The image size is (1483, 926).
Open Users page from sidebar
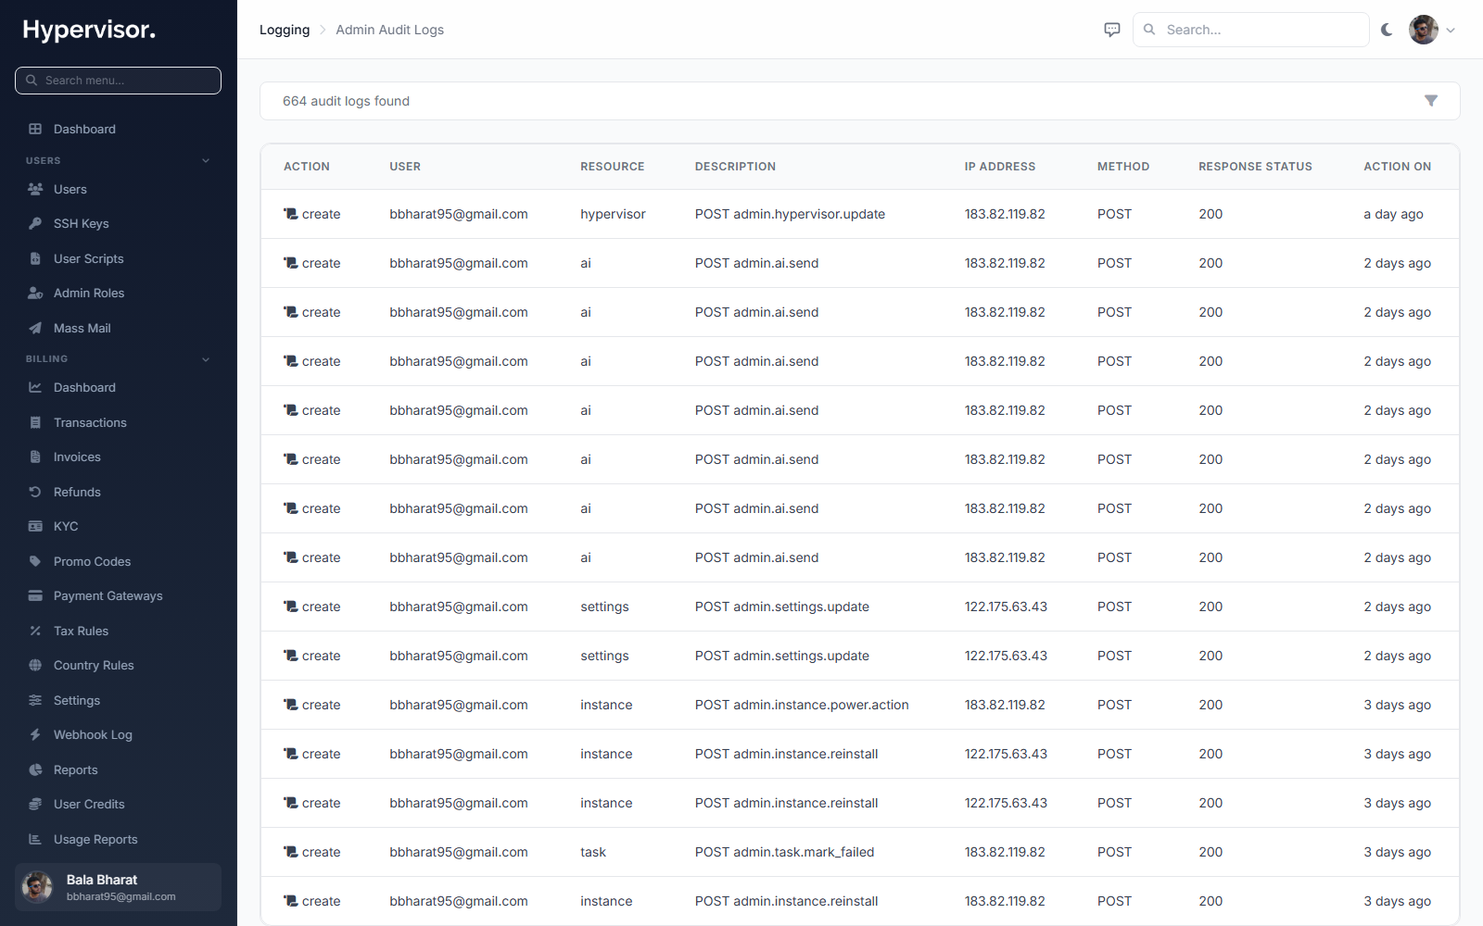click(x=70, y=189)
